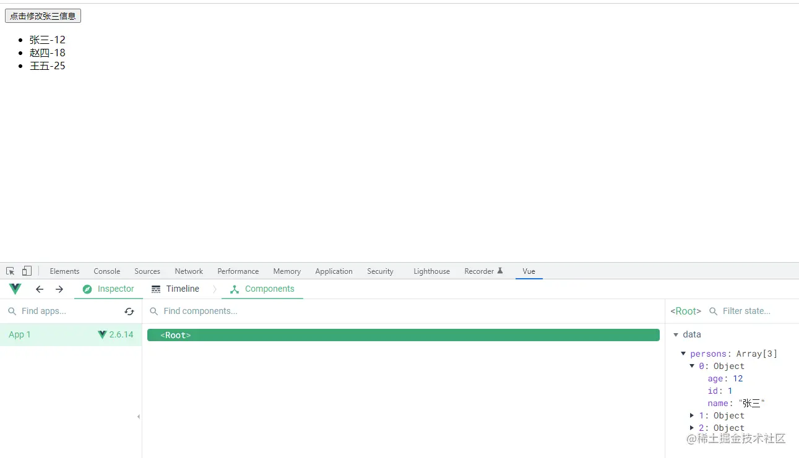Click the 2.6.14 Vue version label
The height and width of the screenshot is (458, 799).
click(x=121, y=334)
